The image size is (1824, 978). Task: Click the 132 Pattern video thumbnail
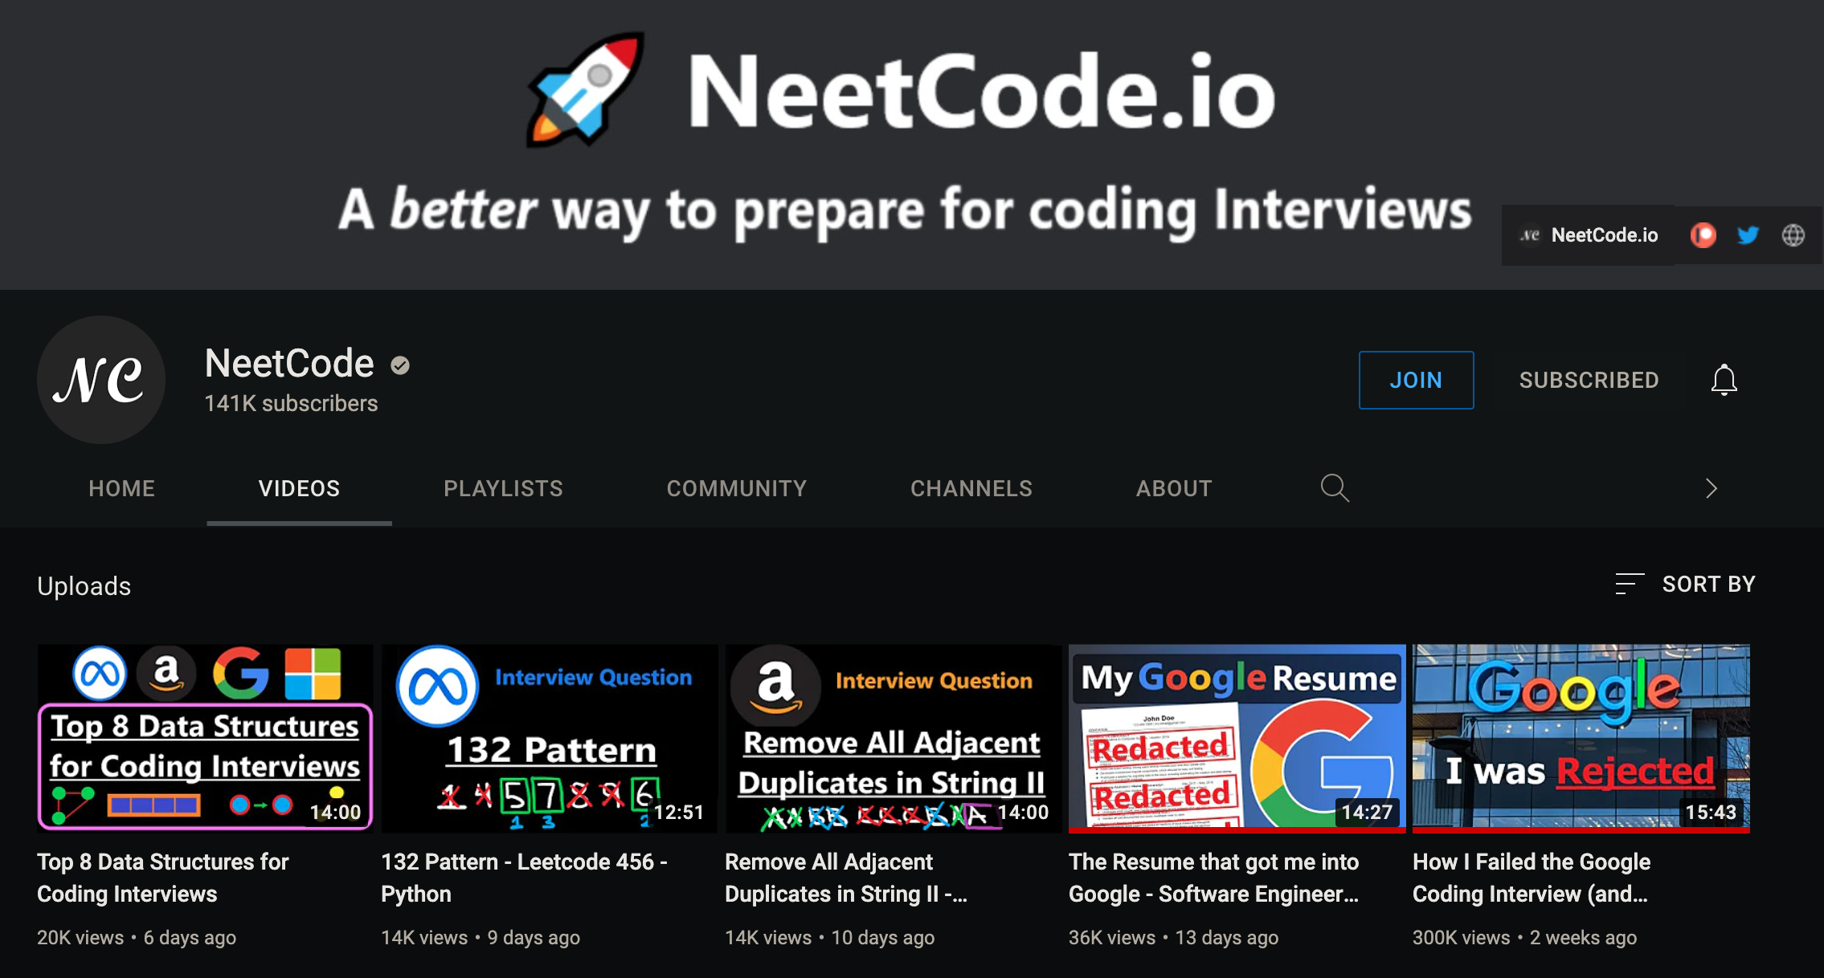tap(549, 738)
